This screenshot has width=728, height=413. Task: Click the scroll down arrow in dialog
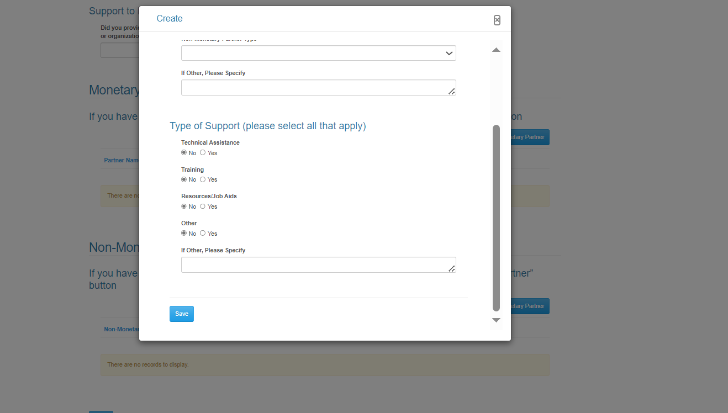[496, 320]
